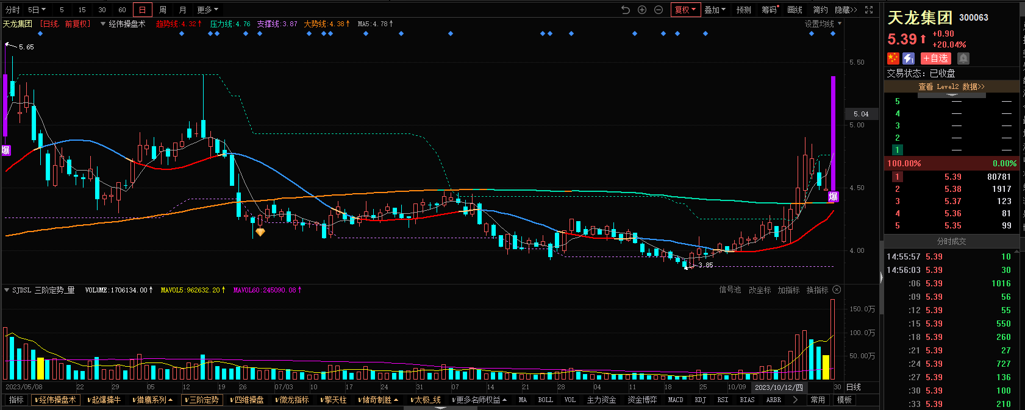
Task: Switch to the 周 weekly period tab
Action: 163,10
